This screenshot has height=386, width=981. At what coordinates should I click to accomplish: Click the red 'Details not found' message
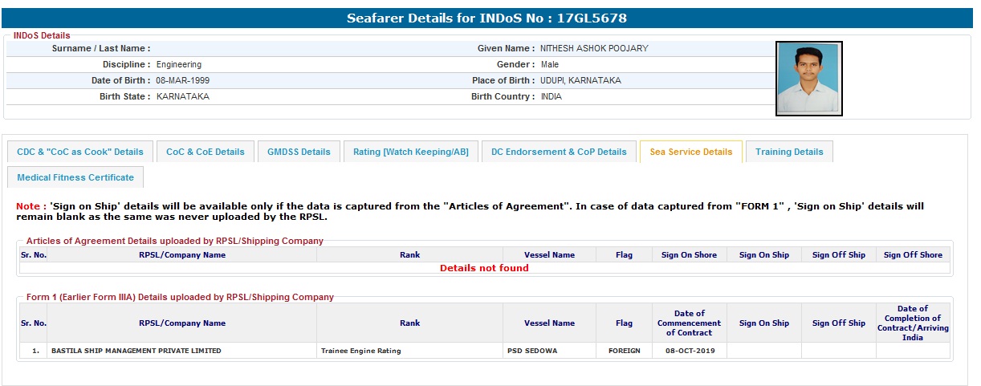484,268
